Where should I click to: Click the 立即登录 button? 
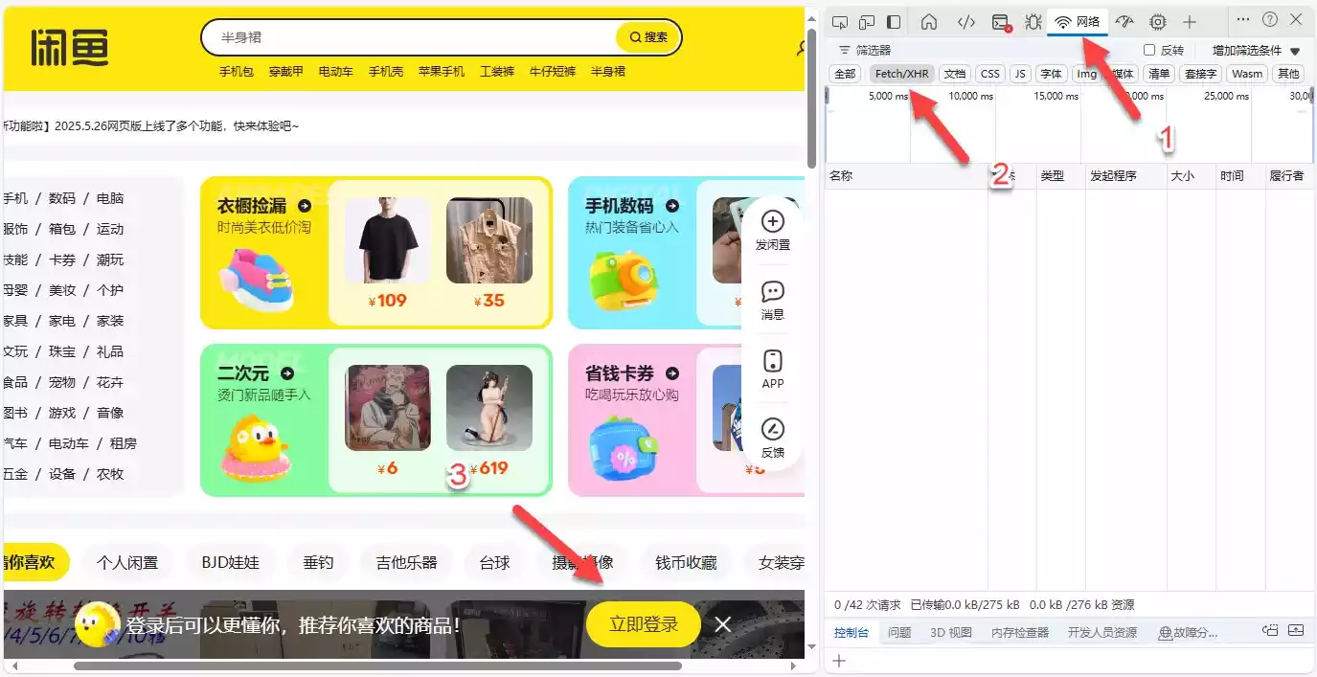tap(644, 624)
